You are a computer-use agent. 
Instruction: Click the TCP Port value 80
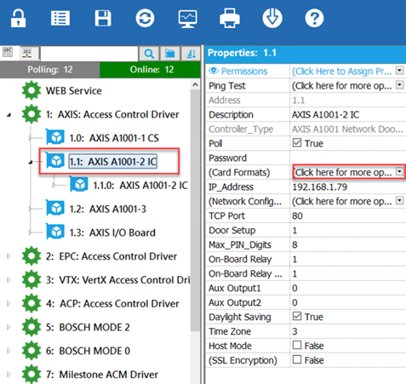[297, 216]
